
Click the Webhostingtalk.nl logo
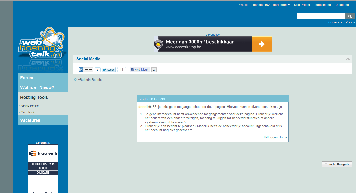point(41,43)
